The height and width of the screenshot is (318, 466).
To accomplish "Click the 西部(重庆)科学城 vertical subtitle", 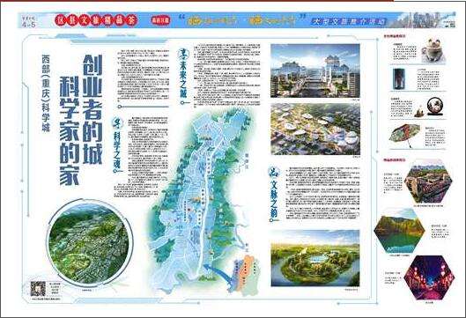I will (46, 93).
